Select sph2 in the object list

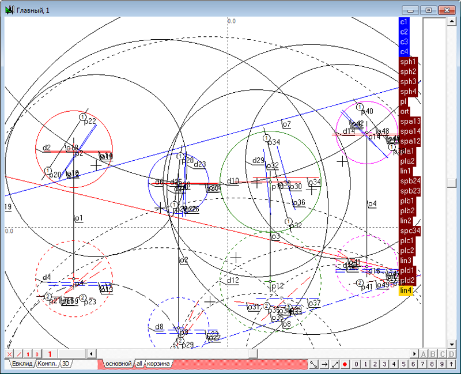tap(408, 71)
